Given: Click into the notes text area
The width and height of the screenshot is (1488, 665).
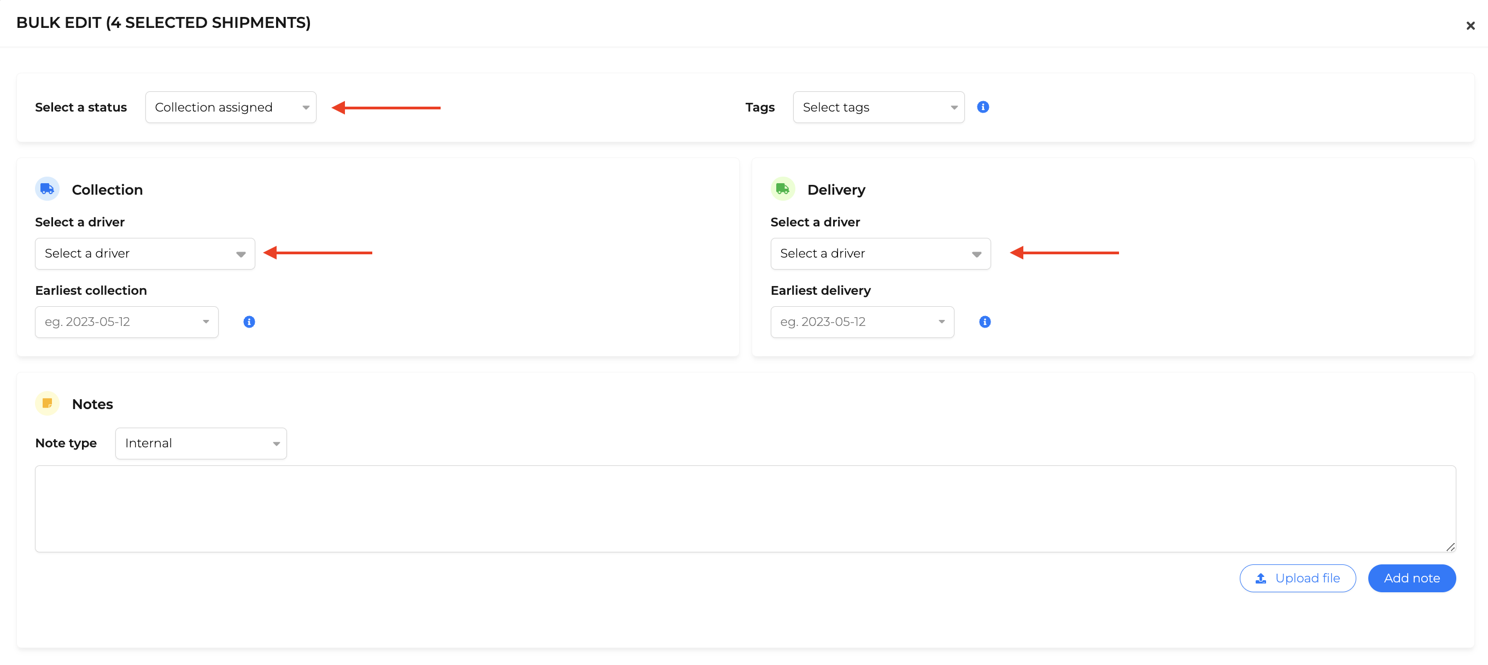Looking at the screenshot, I should [745, 509].
